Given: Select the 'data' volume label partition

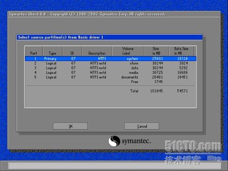Looking at the screenshot, I should pos(111,68).
